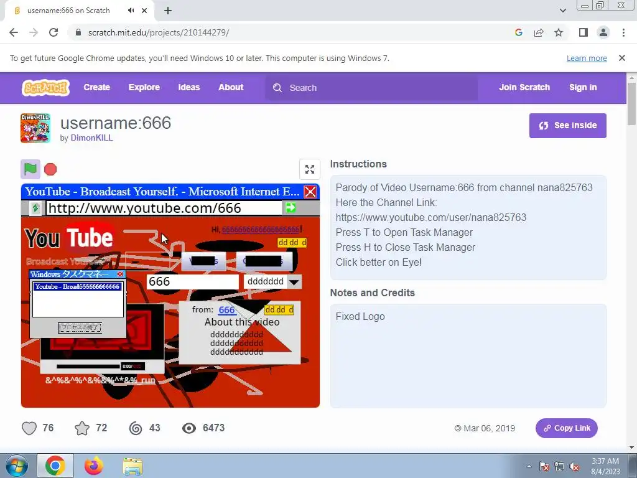Open the About page
The height and width of the screenshot is (478, 637).
231,87
